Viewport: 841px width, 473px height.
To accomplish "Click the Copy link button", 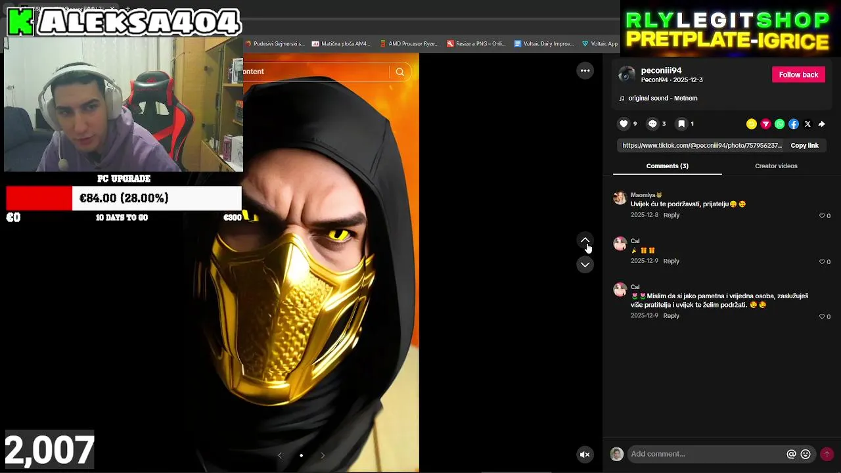I will 804,145.
